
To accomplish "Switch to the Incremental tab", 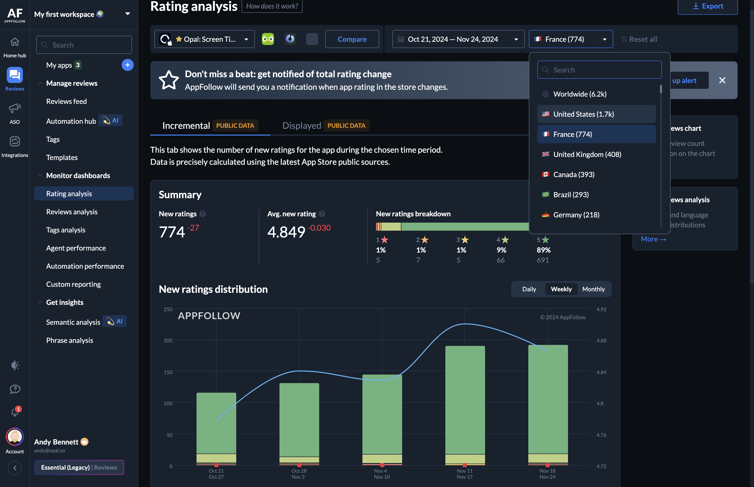I will (210, 126).
